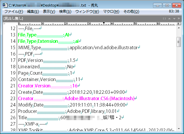The image size is (184, 134).
Task: Close the Hidemaru window
Action: [176, 5]
